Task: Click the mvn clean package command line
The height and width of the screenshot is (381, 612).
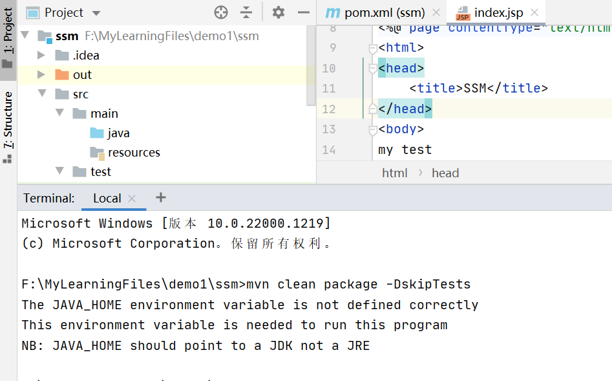Action: coord(246,284)
